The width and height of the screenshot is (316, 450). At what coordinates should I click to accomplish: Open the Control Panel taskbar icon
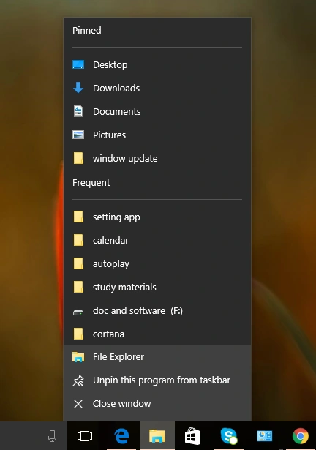click(x=264, y=436)
